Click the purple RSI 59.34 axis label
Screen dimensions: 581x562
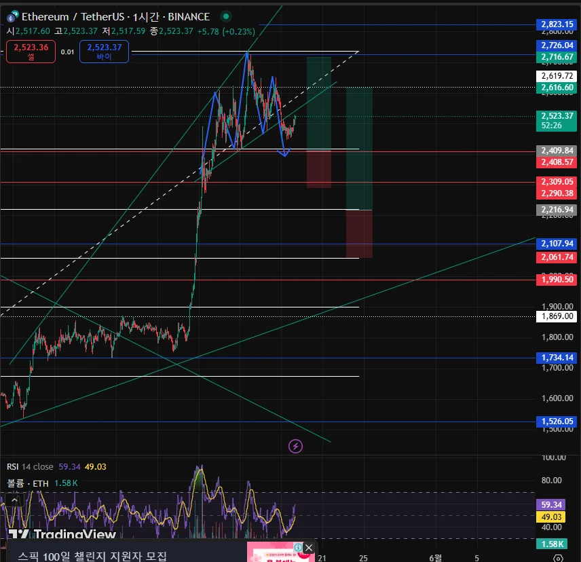551,504
